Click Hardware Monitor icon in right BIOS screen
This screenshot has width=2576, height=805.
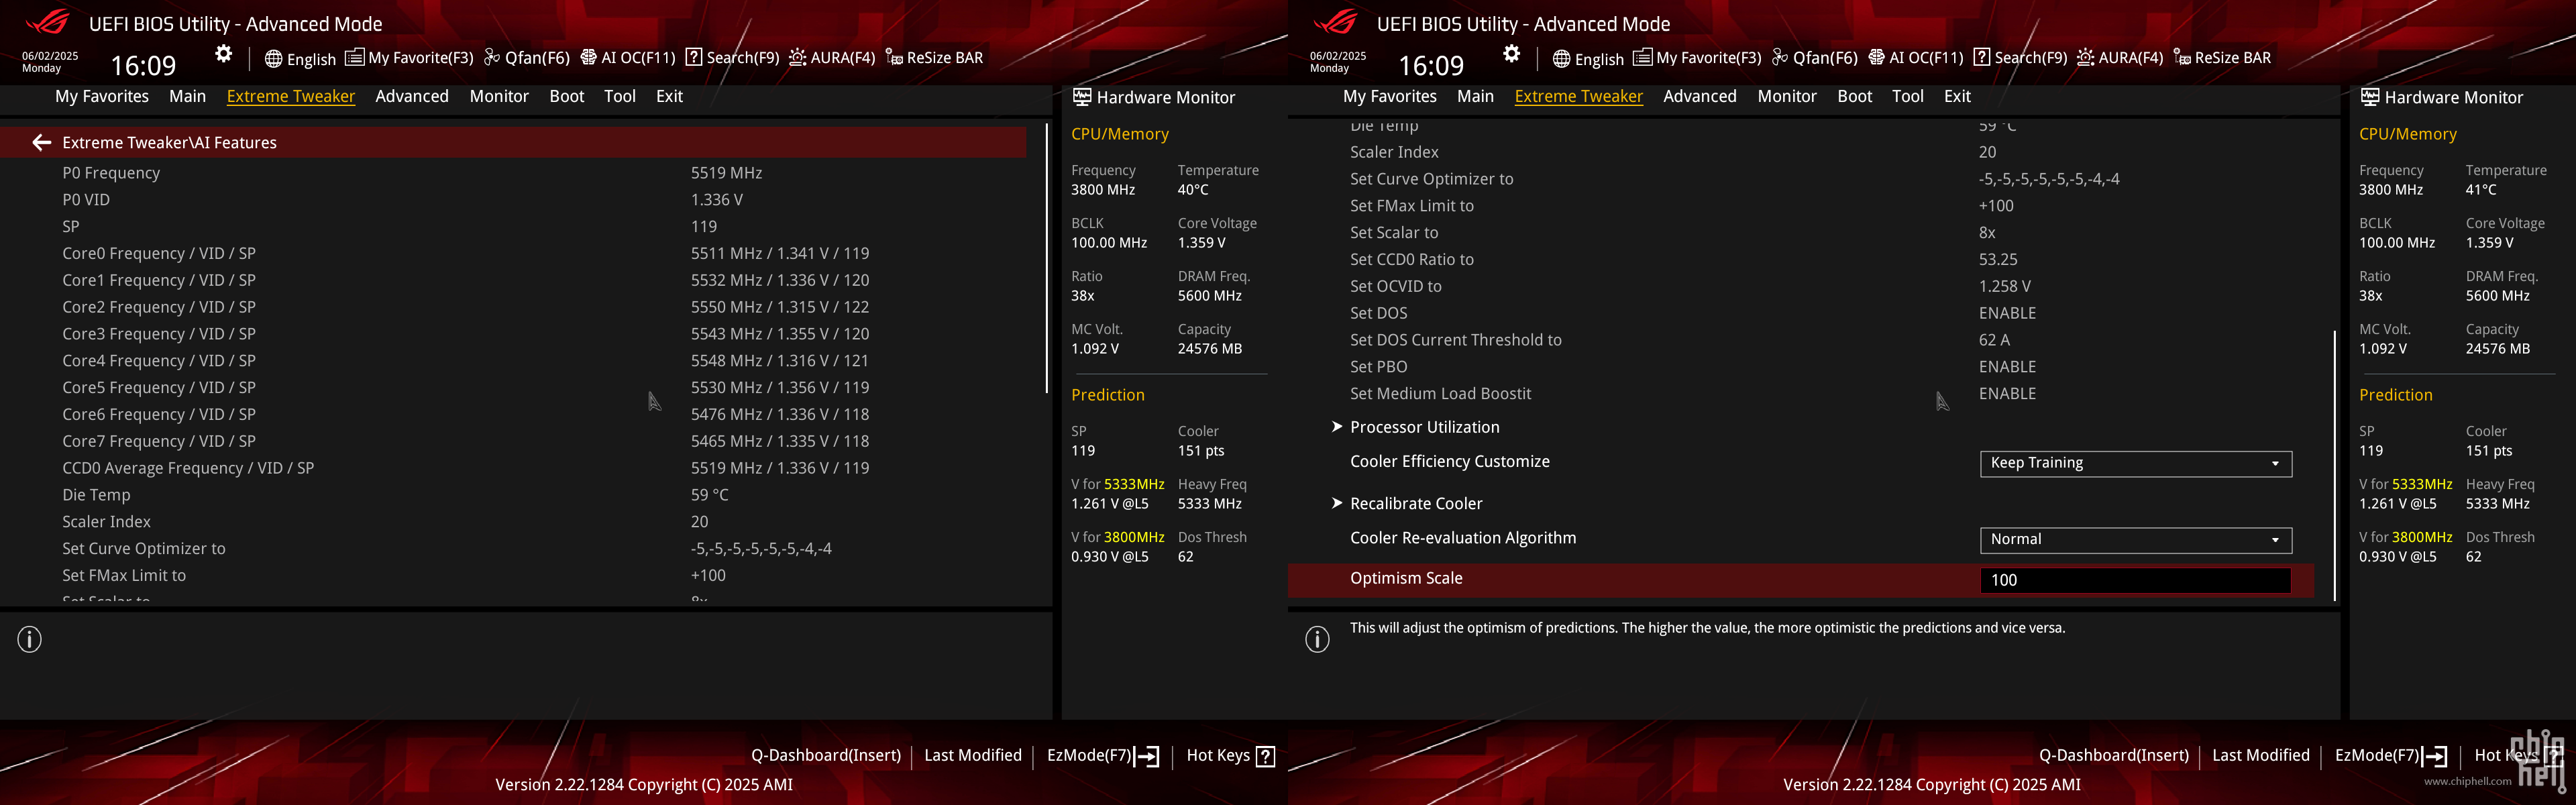pyautogui.click(x=2370, y=97)
